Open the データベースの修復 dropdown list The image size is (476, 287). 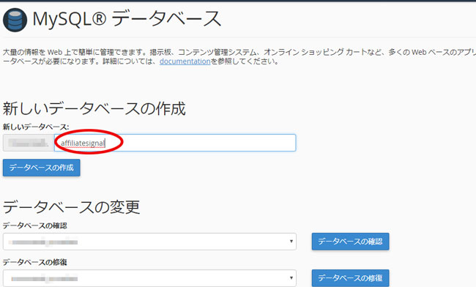coord(149,278)
